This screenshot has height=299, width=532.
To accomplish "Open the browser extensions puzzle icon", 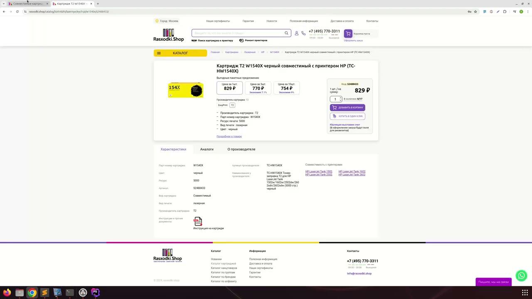I will [505, 12].
